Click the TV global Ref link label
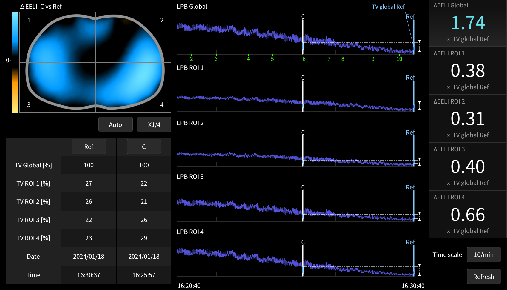 388,7
